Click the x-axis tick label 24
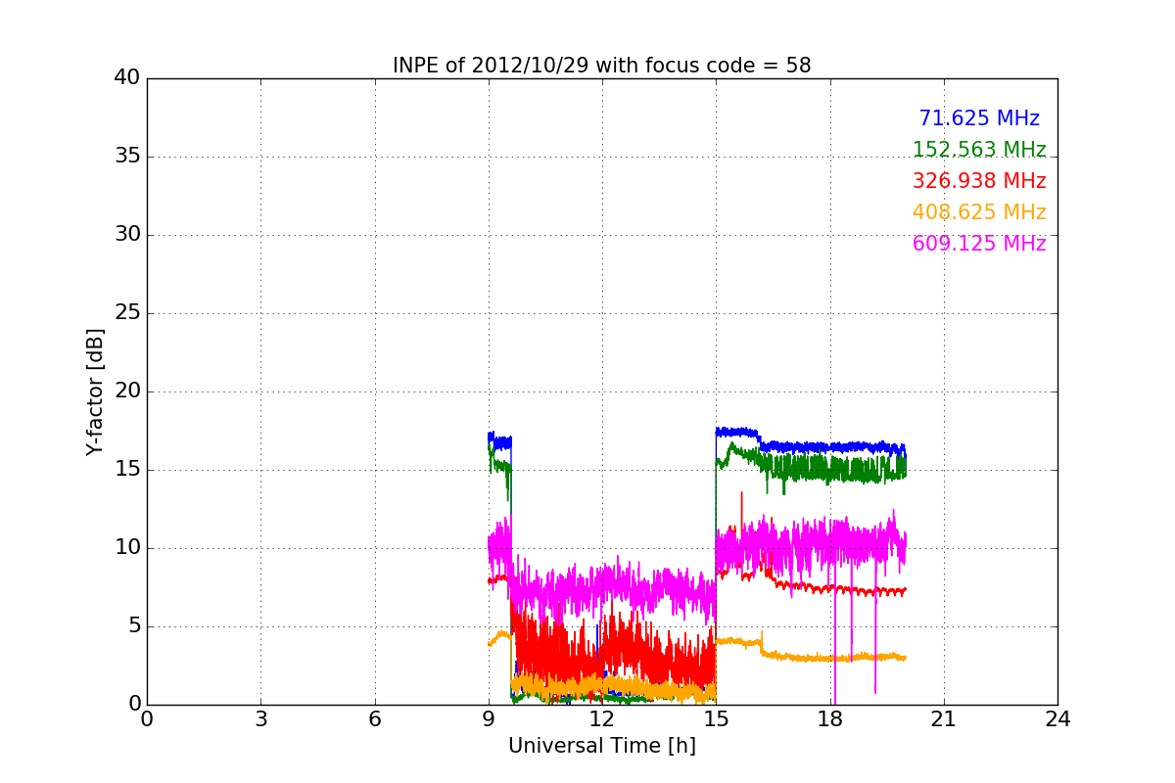 click(1057, 719)
